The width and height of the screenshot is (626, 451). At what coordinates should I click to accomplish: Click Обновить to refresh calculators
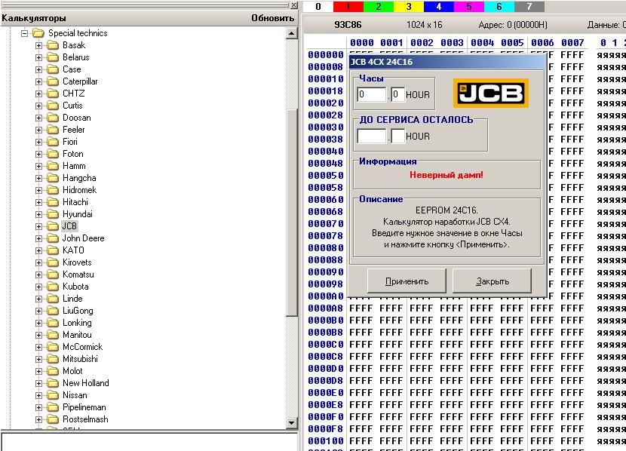[x=273, y=18]
